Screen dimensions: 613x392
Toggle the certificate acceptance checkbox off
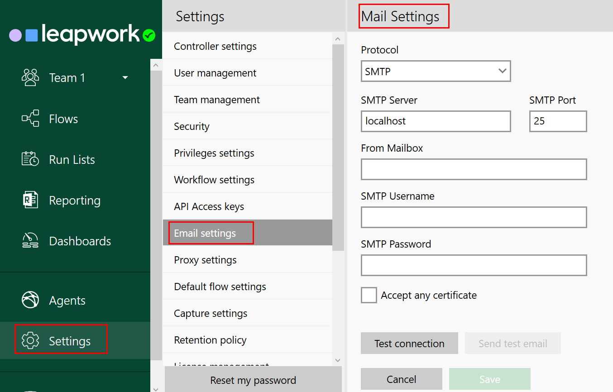369,295
